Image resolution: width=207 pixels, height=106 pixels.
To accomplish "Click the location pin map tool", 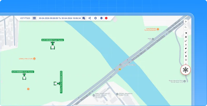I will (186, 56).
